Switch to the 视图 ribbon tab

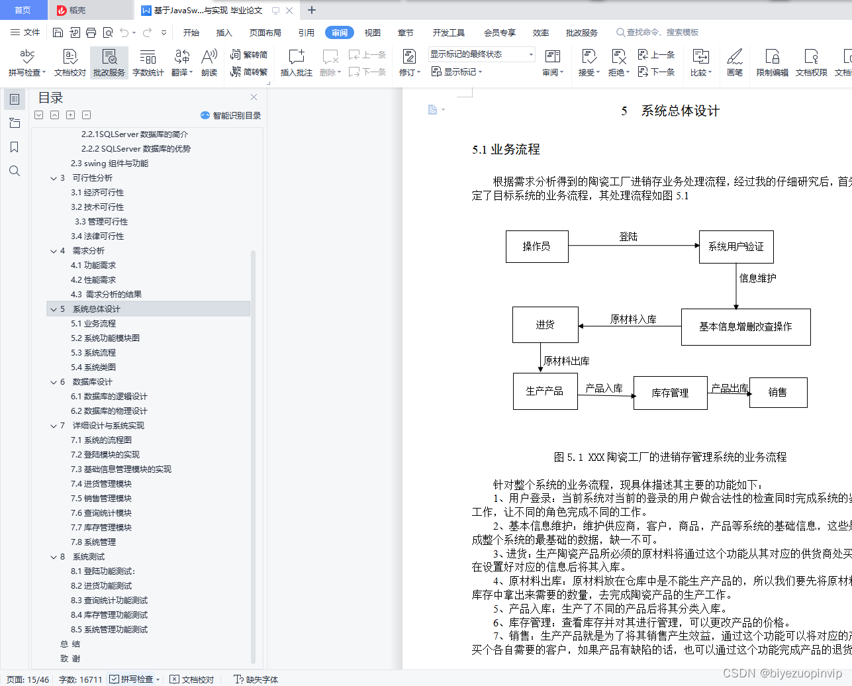(373, 32)
